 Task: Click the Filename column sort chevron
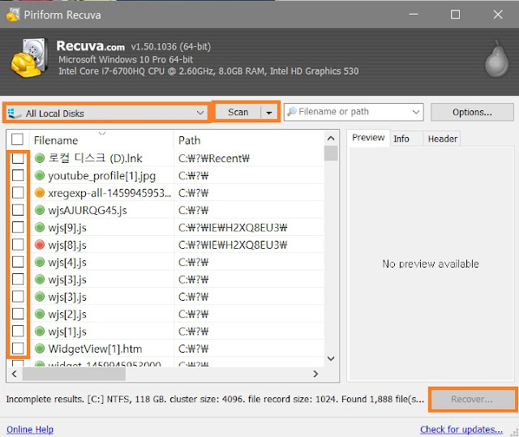102,133
